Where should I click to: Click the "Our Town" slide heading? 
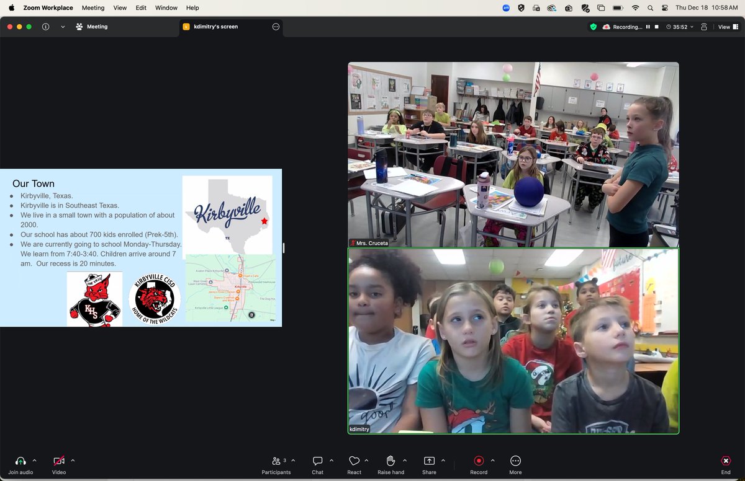(x=34, y=183)
